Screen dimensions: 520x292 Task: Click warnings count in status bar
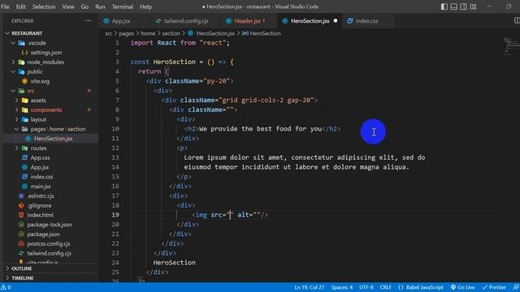[x=6, y=287]
